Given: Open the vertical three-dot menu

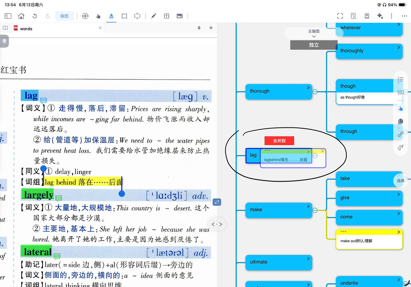Looking at the screenshot, I should [x=391, y=16].
